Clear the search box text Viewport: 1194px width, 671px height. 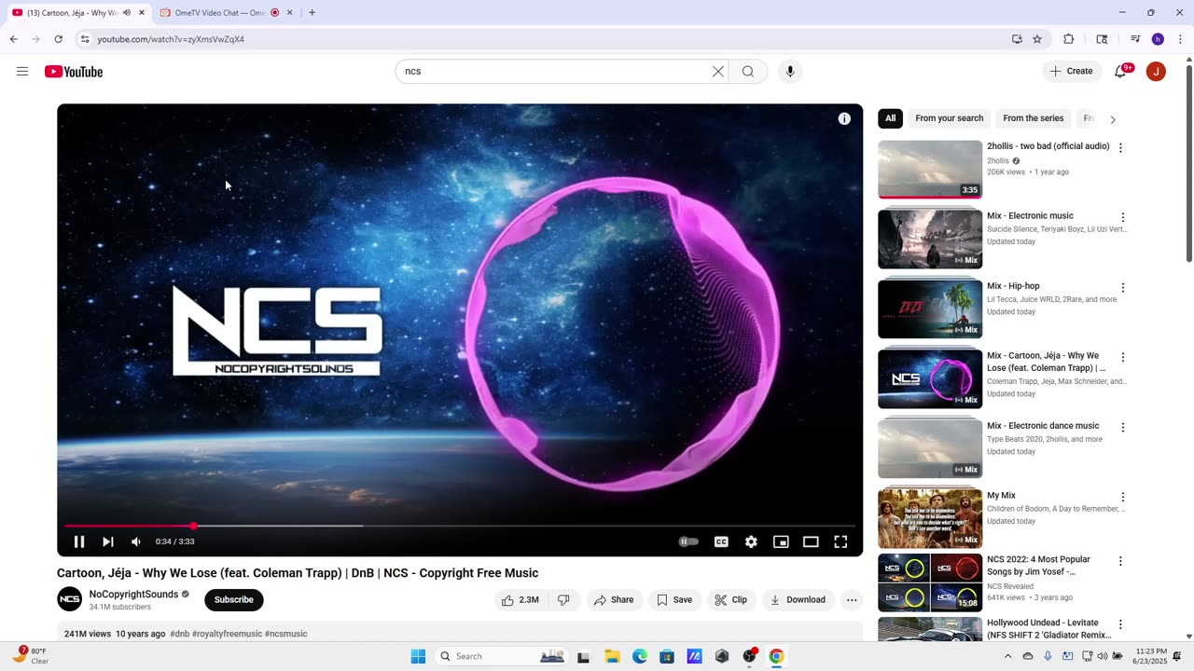[718, 72]
